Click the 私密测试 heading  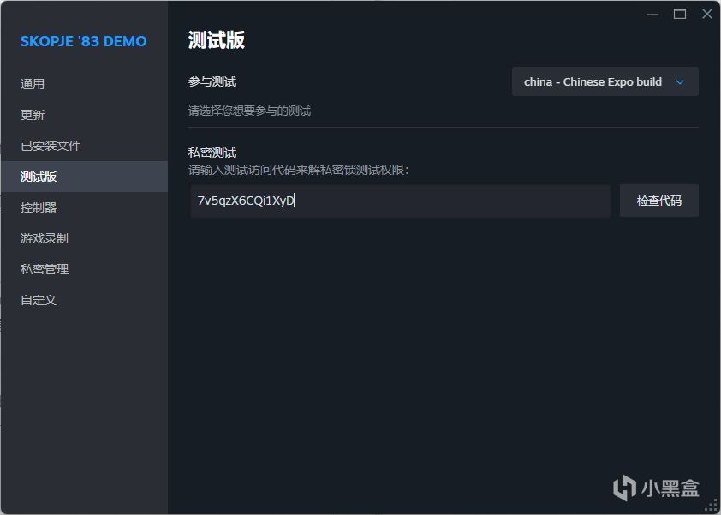(x=212, y=153)
